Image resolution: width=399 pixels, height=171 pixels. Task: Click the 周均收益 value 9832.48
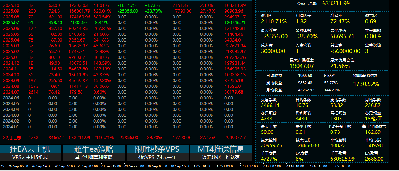coord(305,83)
